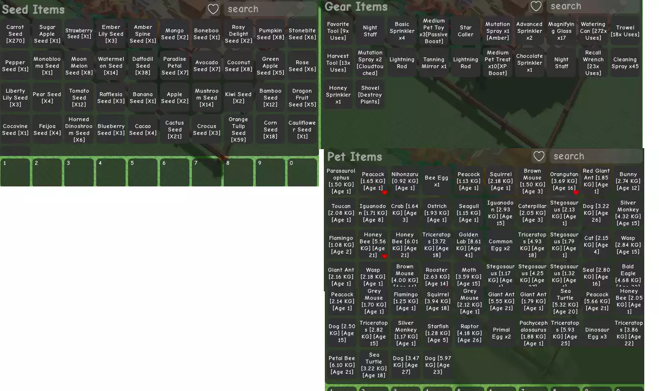The image size is (659, 391).
Task: Toggle the heart favorites filter in Pet Items
Action: click(539, 156)
